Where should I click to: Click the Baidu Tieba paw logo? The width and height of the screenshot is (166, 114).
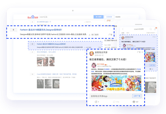33,17
